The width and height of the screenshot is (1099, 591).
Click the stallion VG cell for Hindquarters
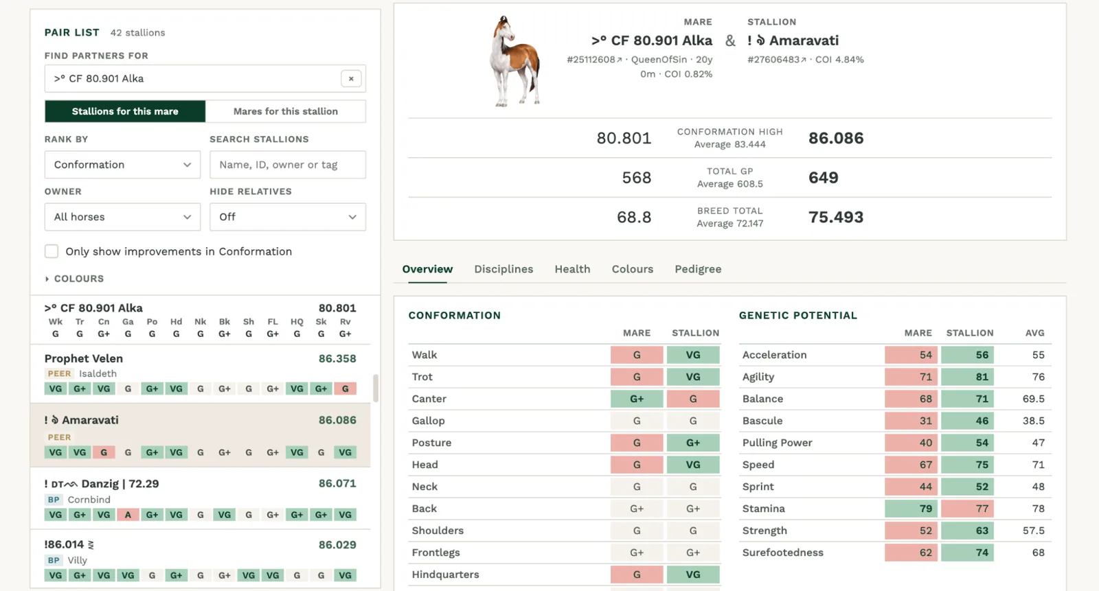(693, 575)
